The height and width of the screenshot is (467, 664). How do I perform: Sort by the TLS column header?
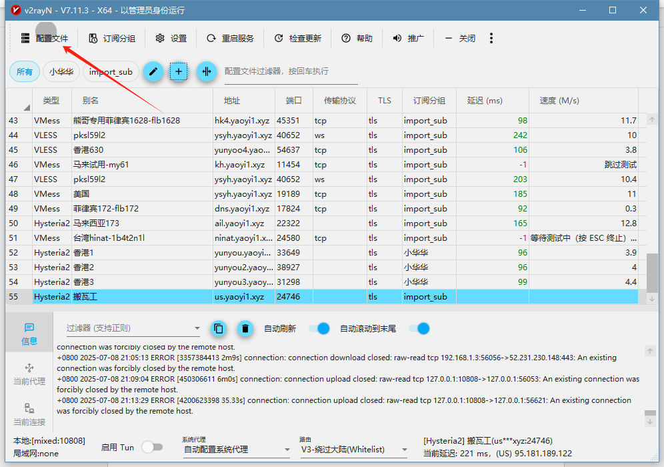click(x=385, y=101)
